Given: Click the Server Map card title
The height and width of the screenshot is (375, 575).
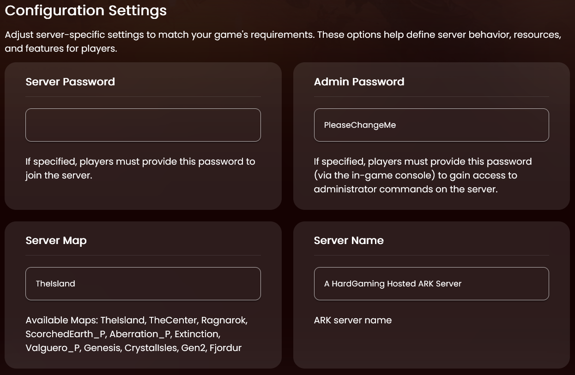Looking at the screenshot, I should [56, 240].
